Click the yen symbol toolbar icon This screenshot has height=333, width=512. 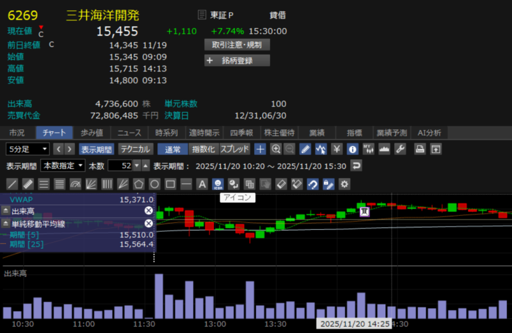coord(336,149)
